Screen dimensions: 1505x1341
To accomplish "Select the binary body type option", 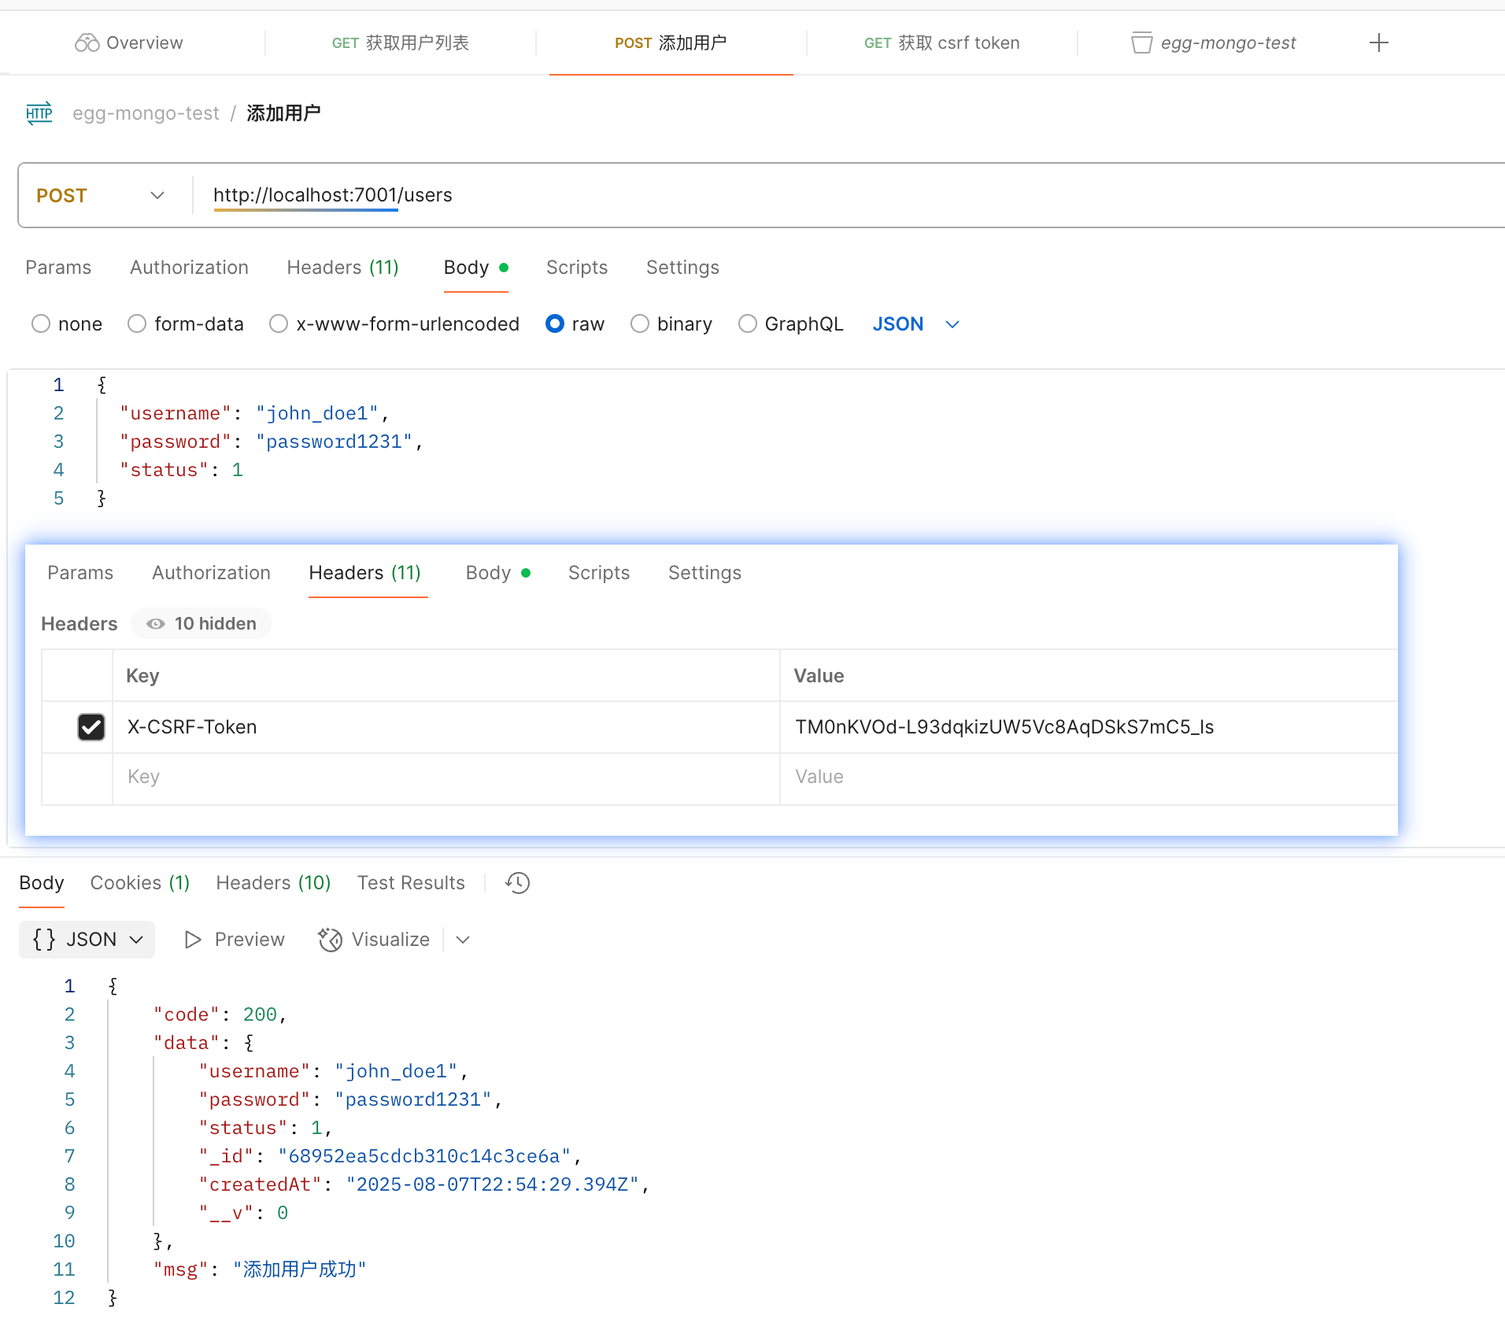I will (x=640, y=324).
